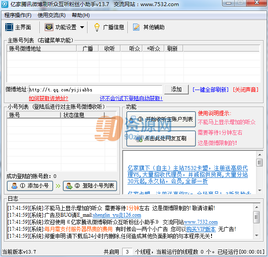Click the ① 添加小号 button
This screenshot has width=268, height=257.
click(30, 186)
